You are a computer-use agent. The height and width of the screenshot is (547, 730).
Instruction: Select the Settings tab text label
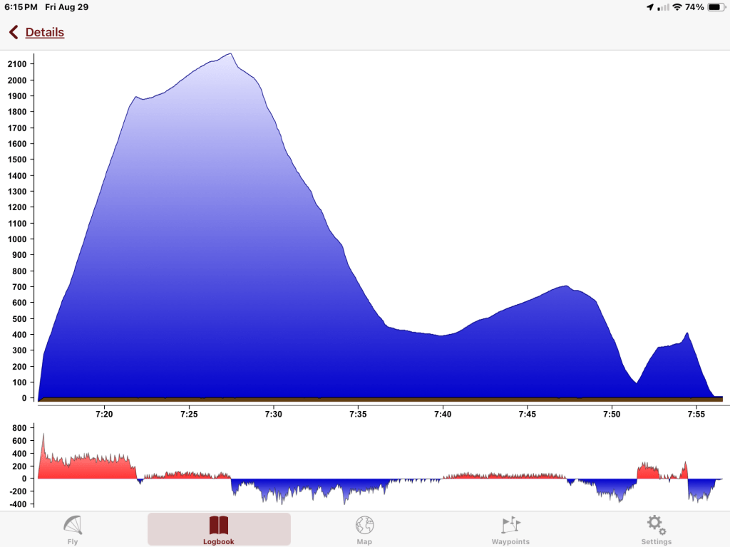point(656,542)
